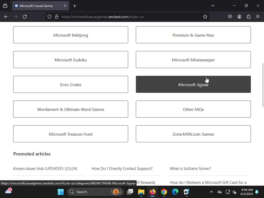Reload the current page
The image size is (264, 198).
click(x=25, y=17)
